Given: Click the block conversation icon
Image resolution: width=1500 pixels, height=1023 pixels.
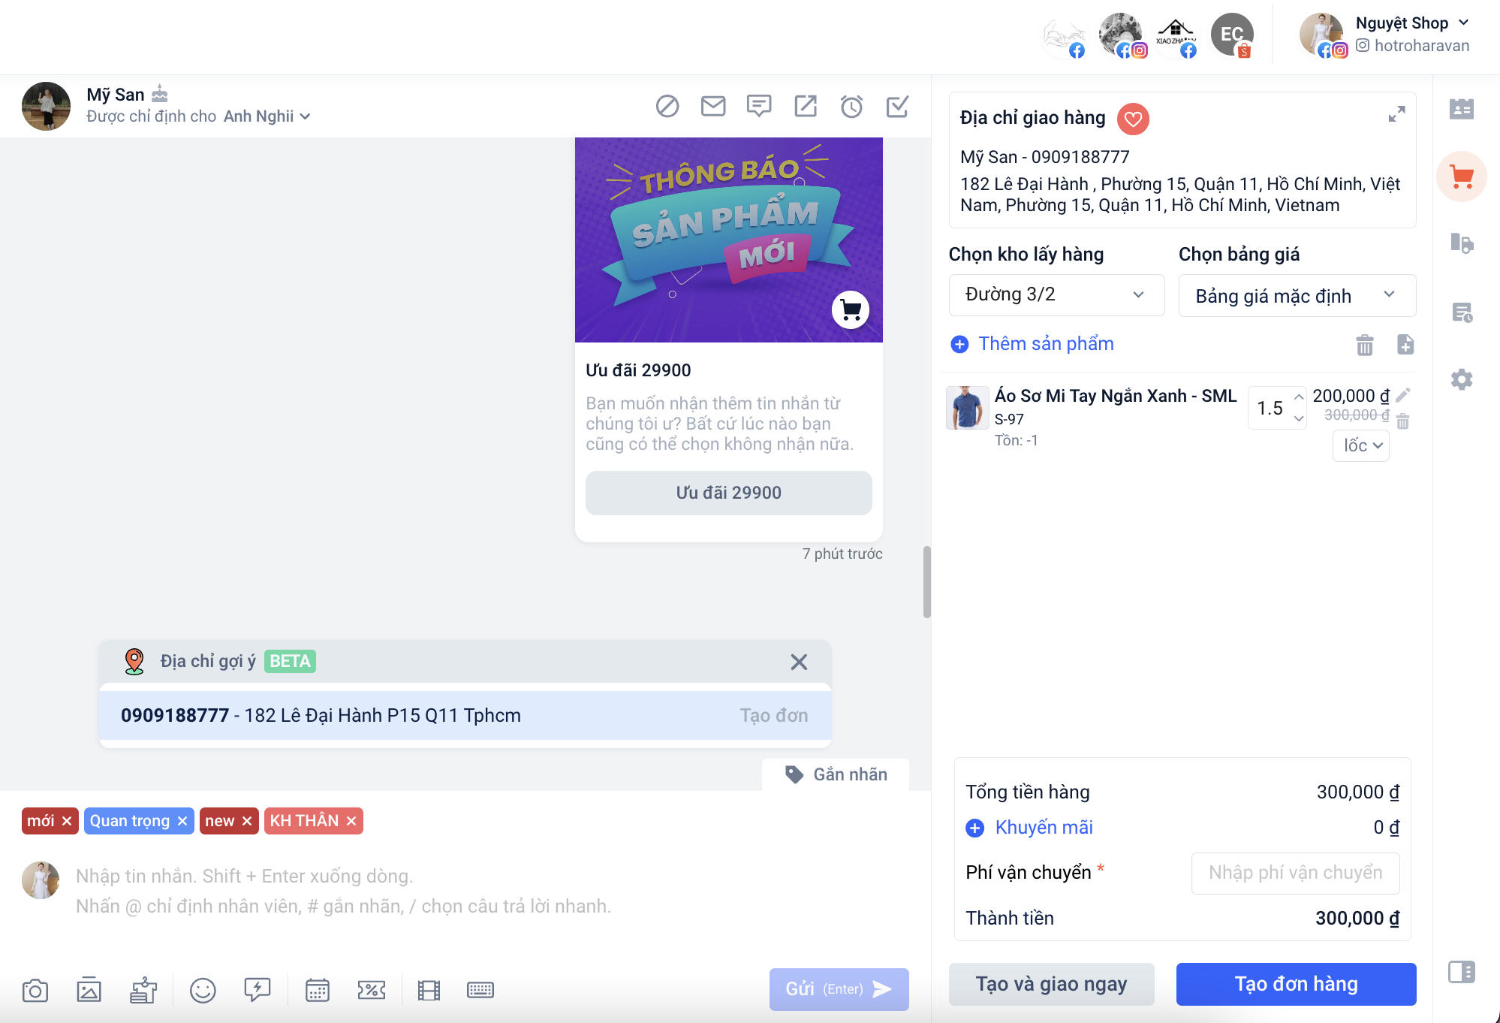Looking at the screenshot, I should click(x=667, y=107).
